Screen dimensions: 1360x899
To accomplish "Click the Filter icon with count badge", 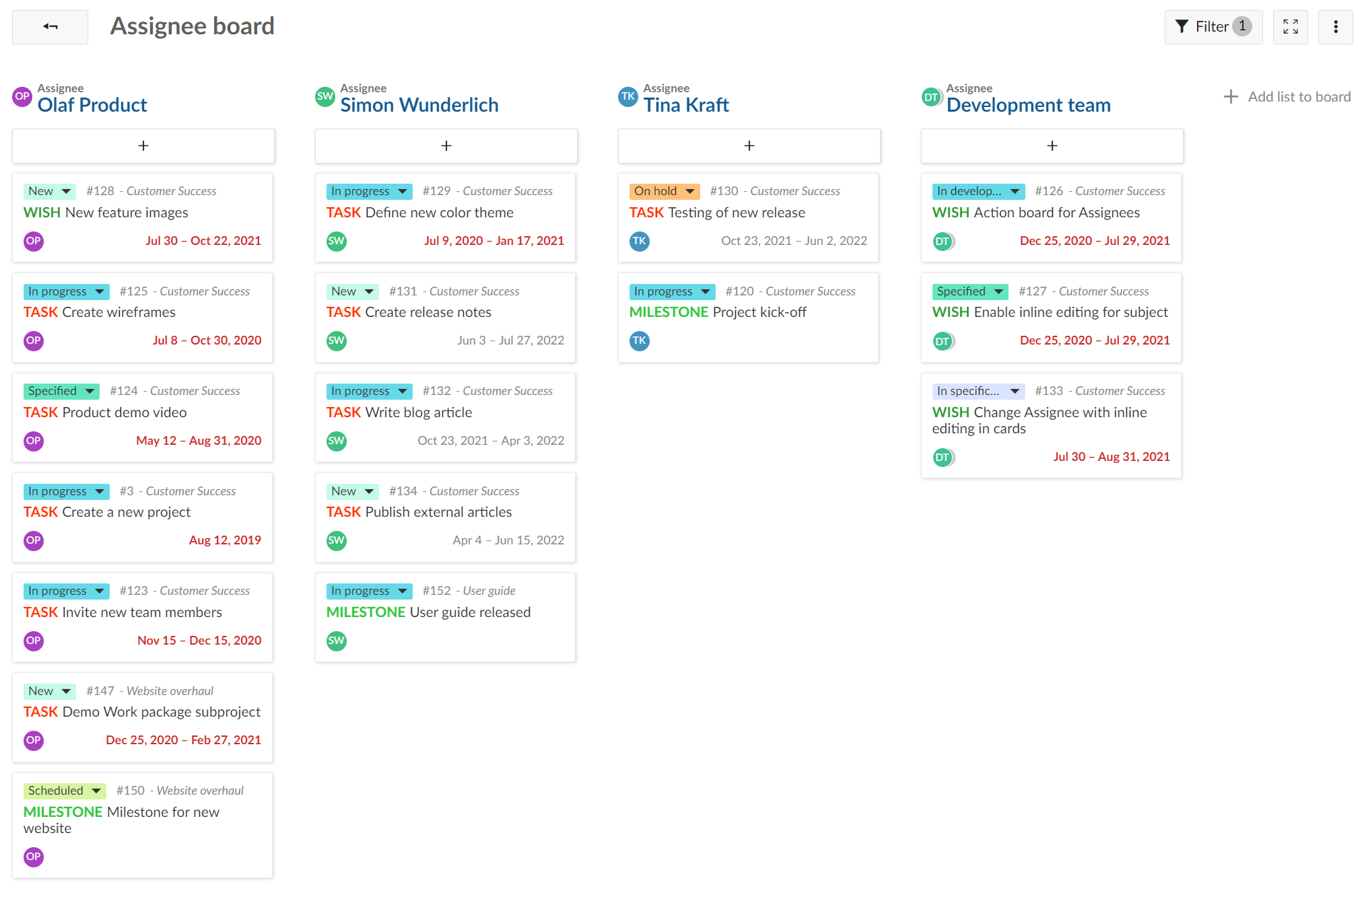I will 1211,27.
